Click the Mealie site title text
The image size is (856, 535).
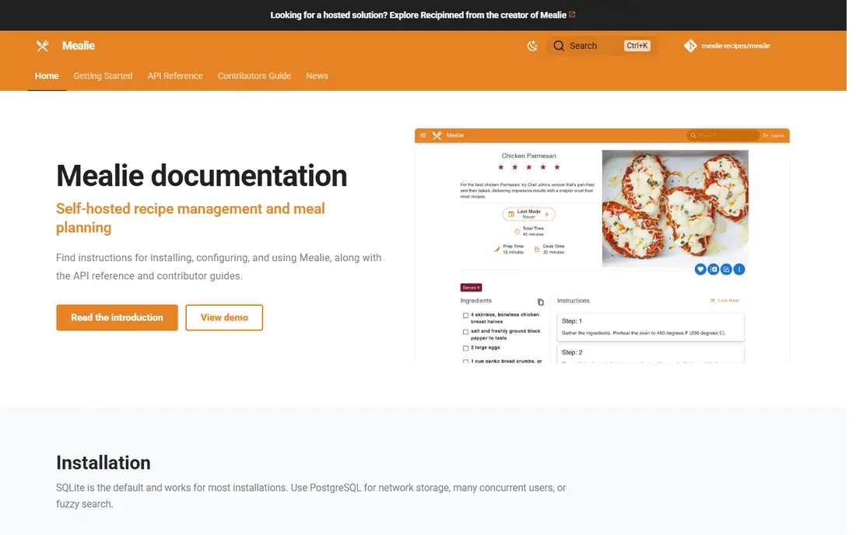78,46
